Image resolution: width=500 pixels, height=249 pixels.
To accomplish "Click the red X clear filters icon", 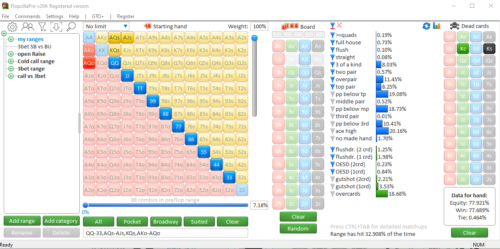I will [339, 25].
